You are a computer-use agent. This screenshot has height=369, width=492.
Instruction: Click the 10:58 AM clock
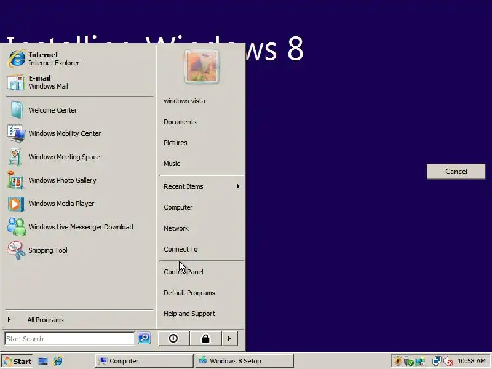472,362
